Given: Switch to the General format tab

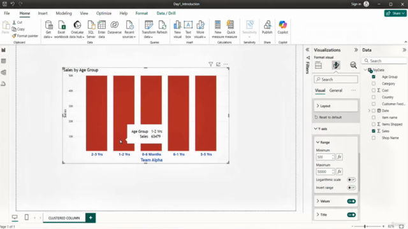Looking at the screenshot, I should (x=336, y=90).
